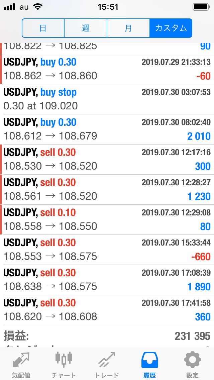Viewport: 214px width, 380px height.
Task: Tap the 15:51 clock in status bar
Action: (x=108, y=7)
